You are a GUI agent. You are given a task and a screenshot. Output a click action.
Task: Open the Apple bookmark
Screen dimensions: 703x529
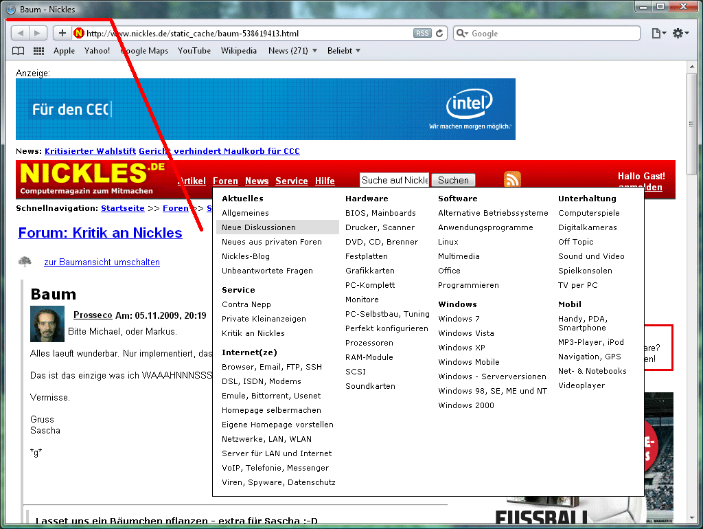(x=64, y=51)
